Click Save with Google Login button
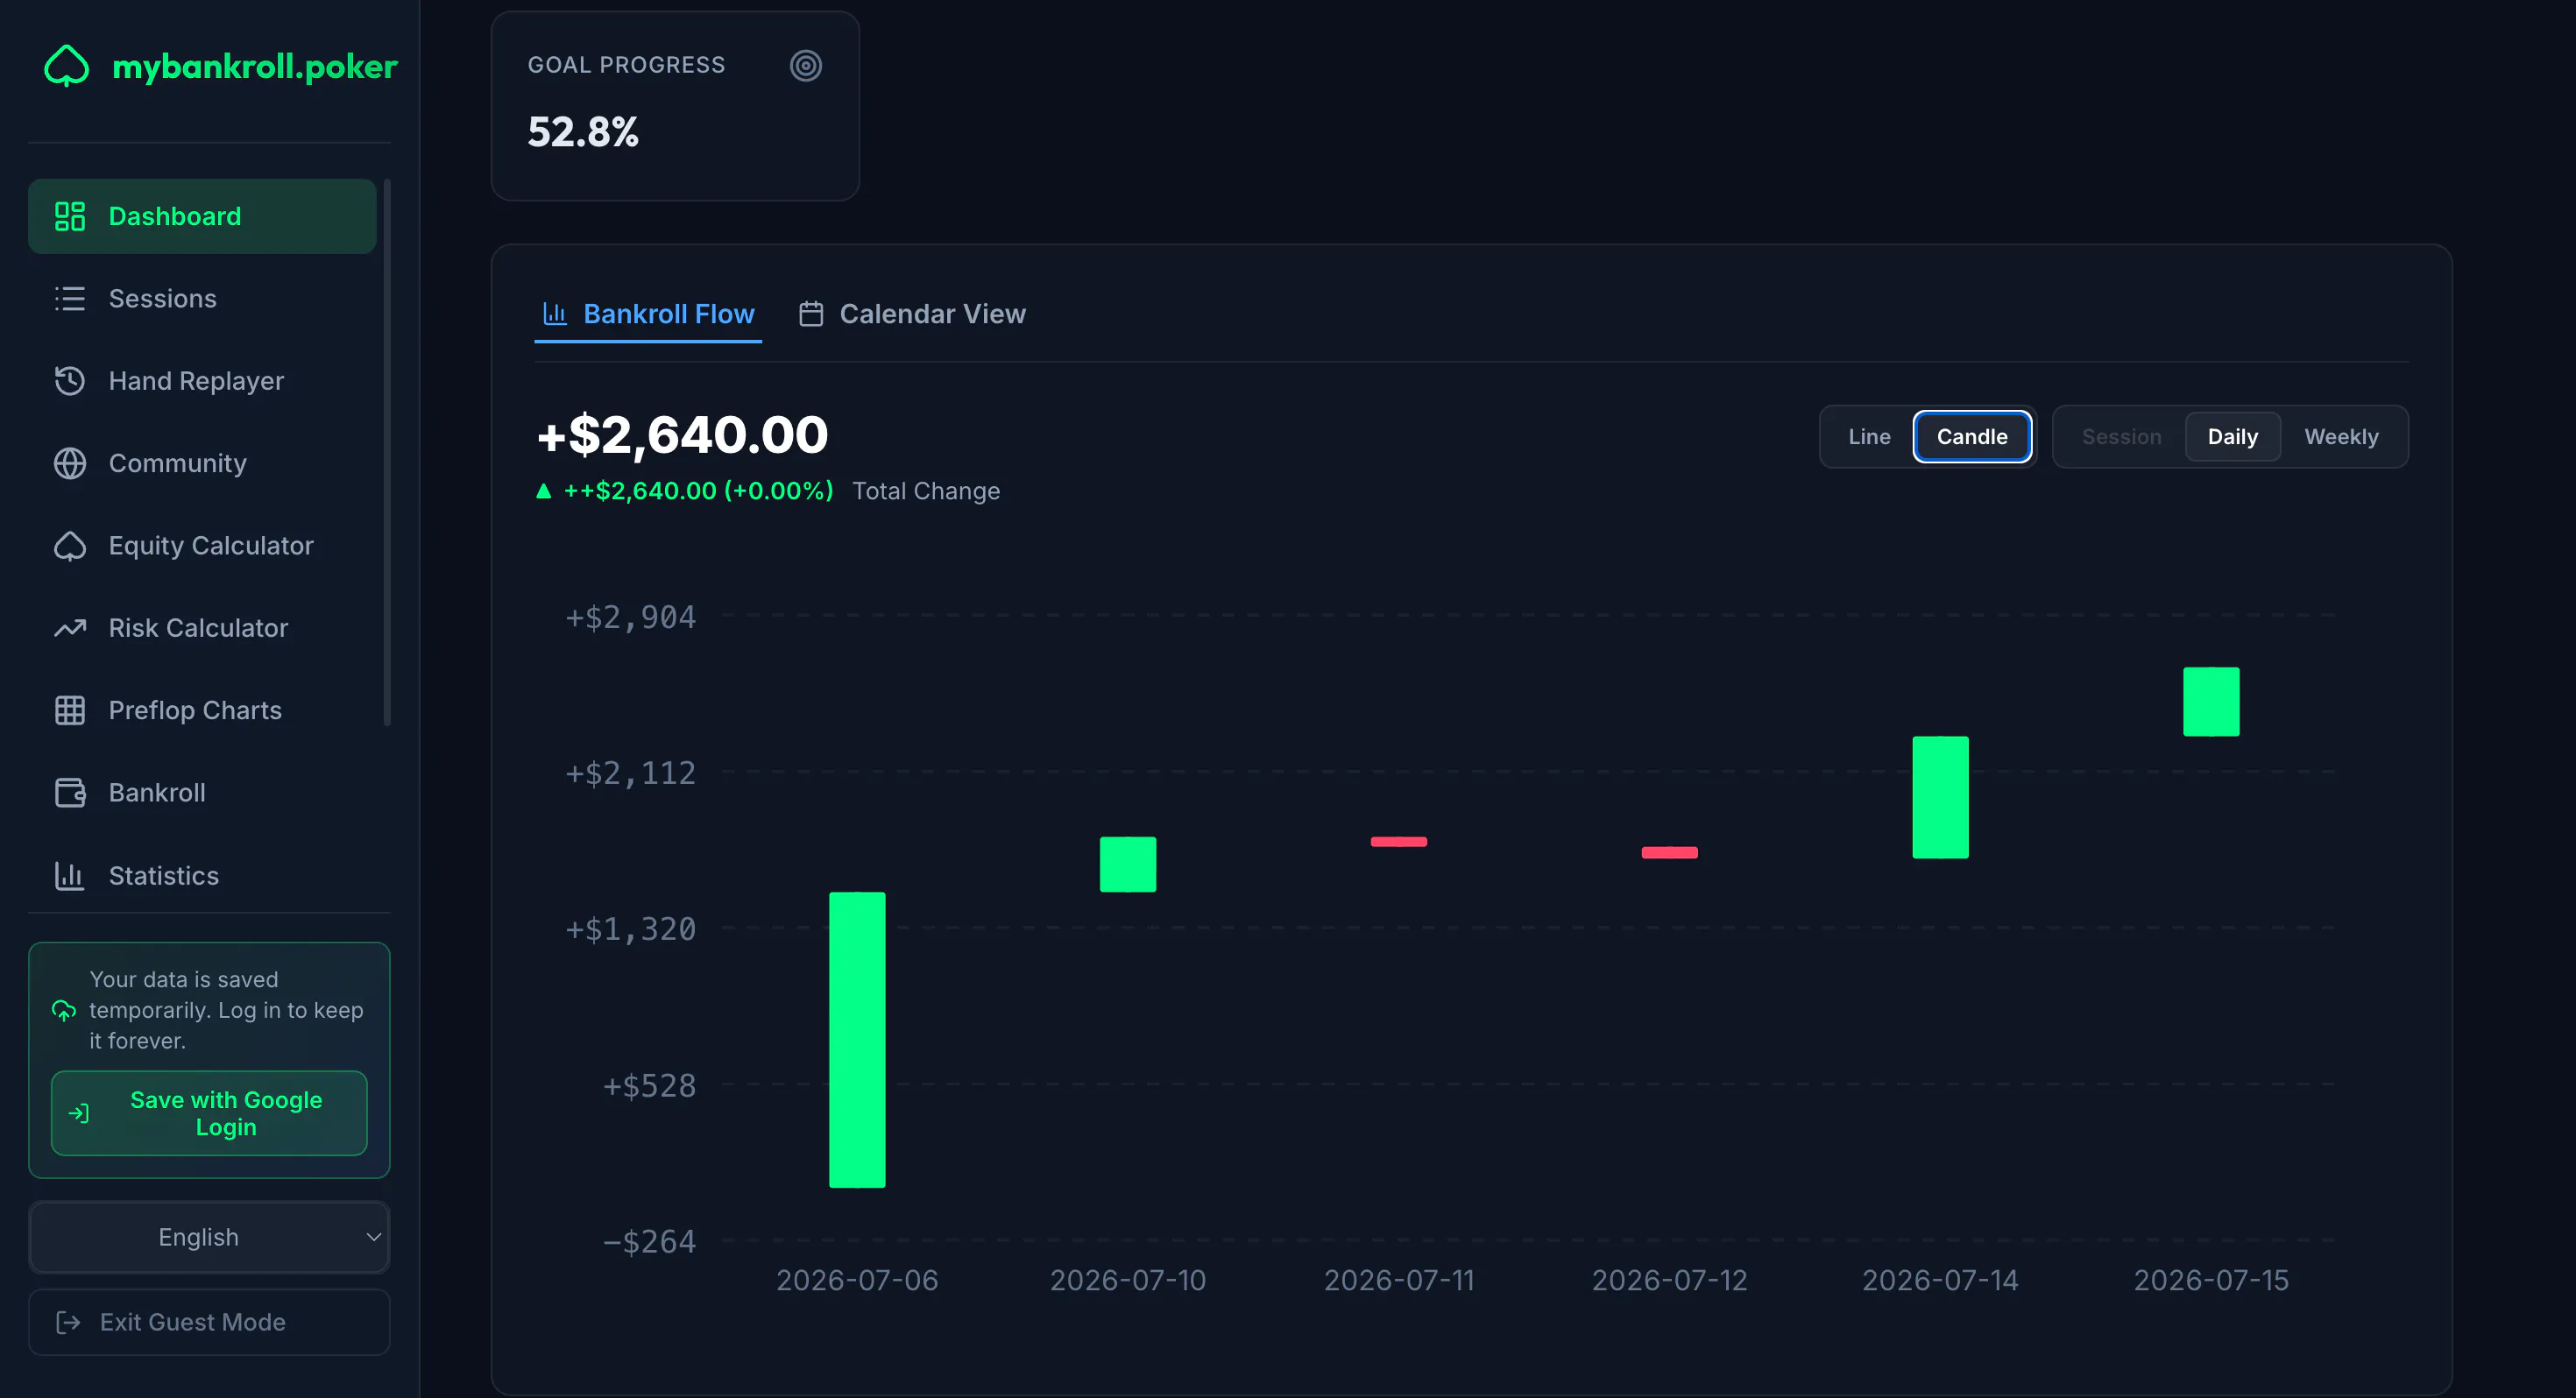Image resolution: width=2576 pixels, height=1398 pixels. pos(209,1113)
